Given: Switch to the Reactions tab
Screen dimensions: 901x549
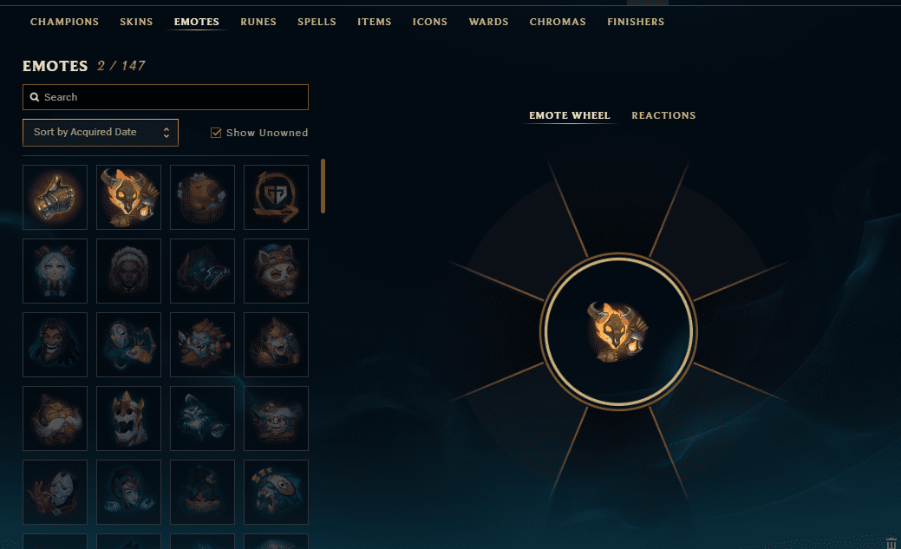Looking at the screenshot, I should point(663,115).
